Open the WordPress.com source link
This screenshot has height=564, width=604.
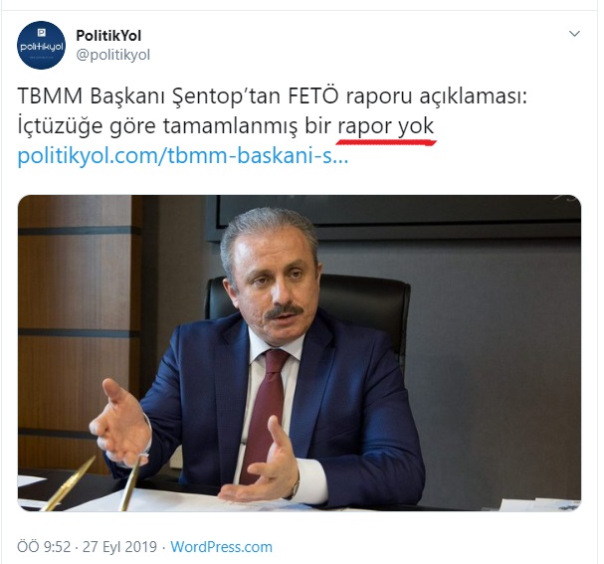[x=222, y=547]
